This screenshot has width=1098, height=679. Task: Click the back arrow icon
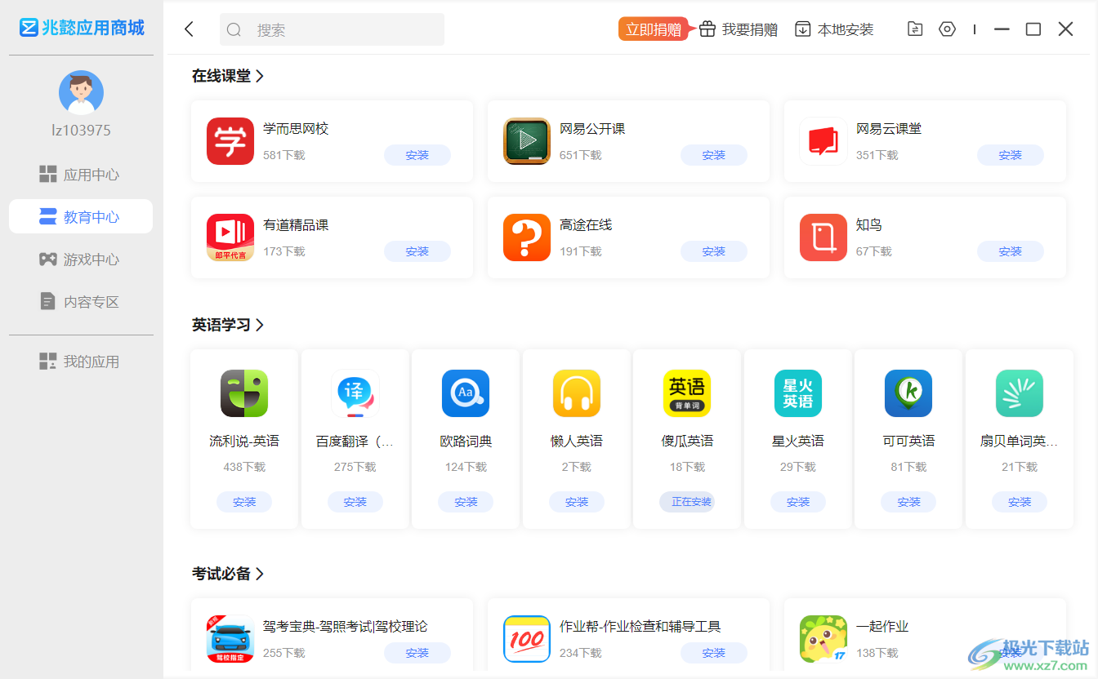pyautogui.click(x=189, y=29)
